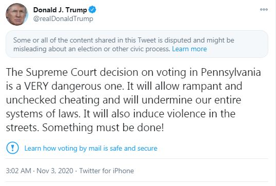Open Learn how voting by mail is safe
Screen dimensions: 276x186
point(90,148)
